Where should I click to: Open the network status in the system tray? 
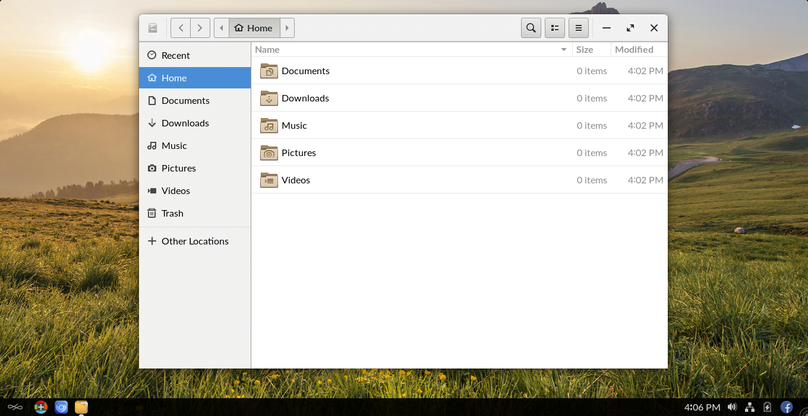coord(750,407)
